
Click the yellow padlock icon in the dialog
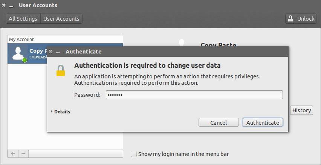click(61, 70)
